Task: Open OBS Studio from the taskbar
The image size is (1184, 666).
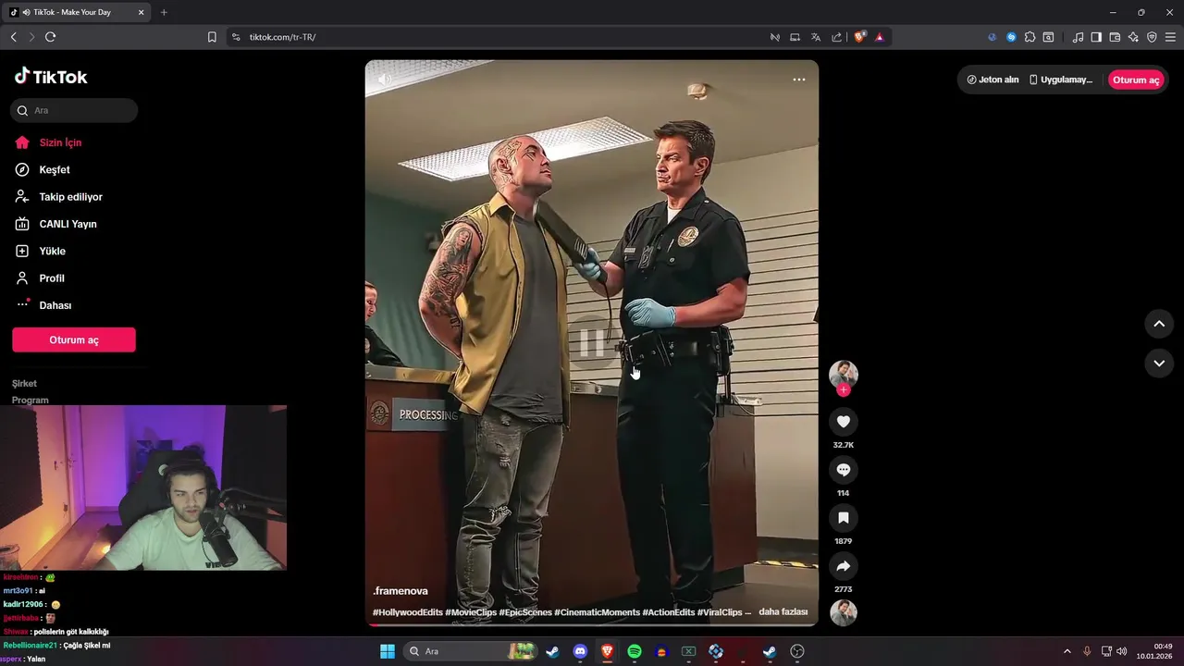Action: 797,651
